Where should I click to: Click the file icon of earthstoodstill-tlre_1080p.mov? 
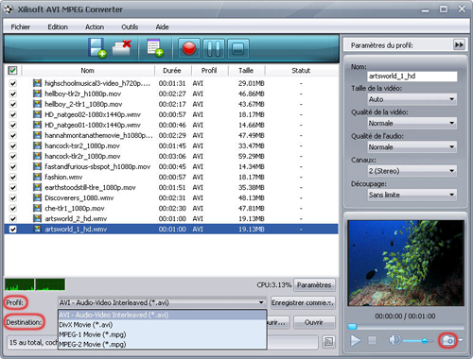(x=37, y=187)
